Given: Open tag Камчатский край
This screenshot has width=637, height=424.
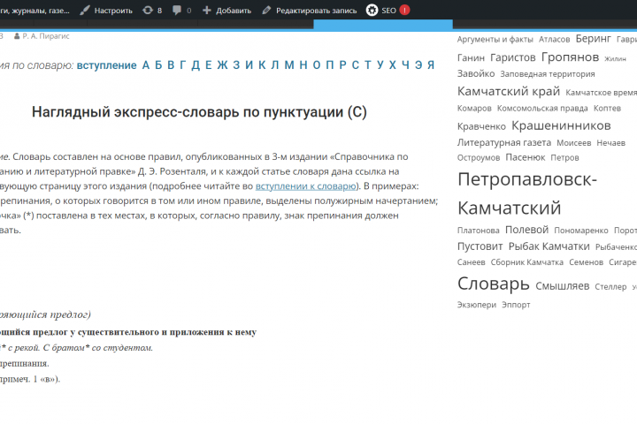Looking at the screenshot, I should [x=508, y=91].
